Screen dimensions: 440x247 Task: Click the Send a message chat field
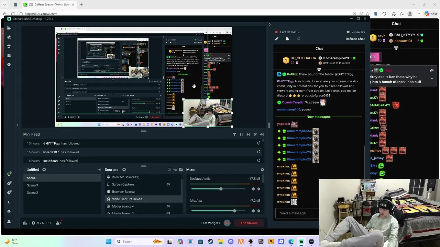tap(297, 213)
